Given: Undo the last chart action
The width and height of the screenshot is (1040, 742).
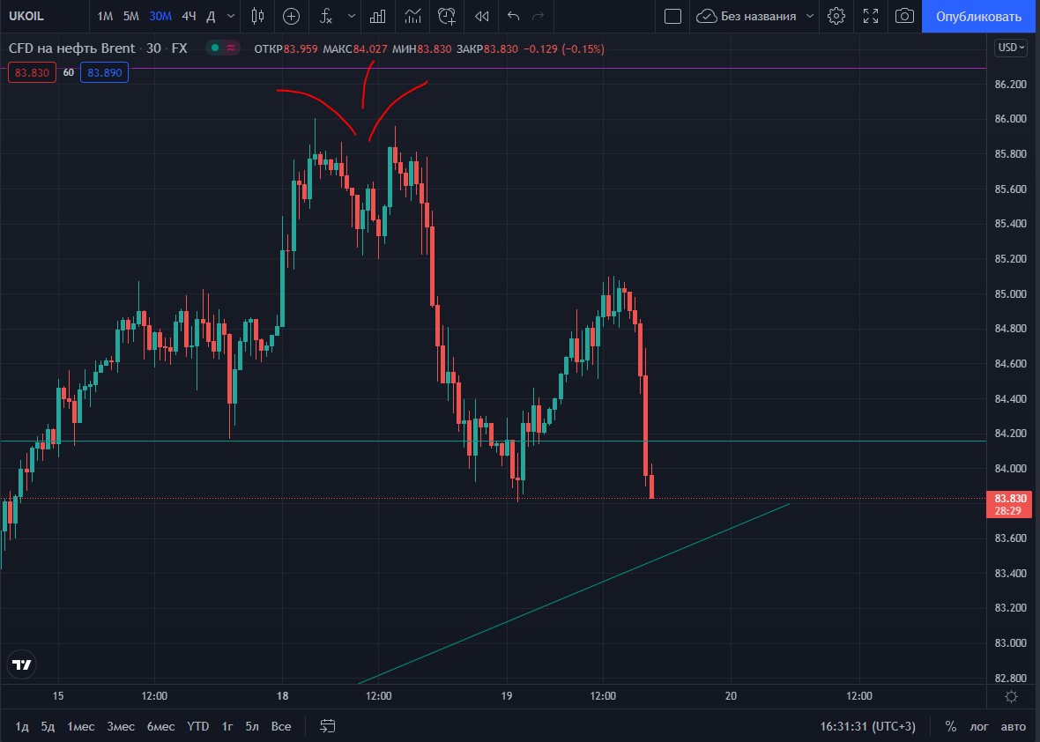Looking at the screenshot, I should click(514, 16).
